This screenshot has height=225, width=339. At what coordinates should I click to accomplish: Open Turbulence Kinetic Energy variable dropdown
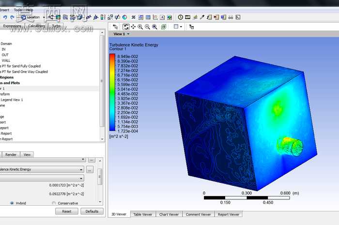coord(42,169)
